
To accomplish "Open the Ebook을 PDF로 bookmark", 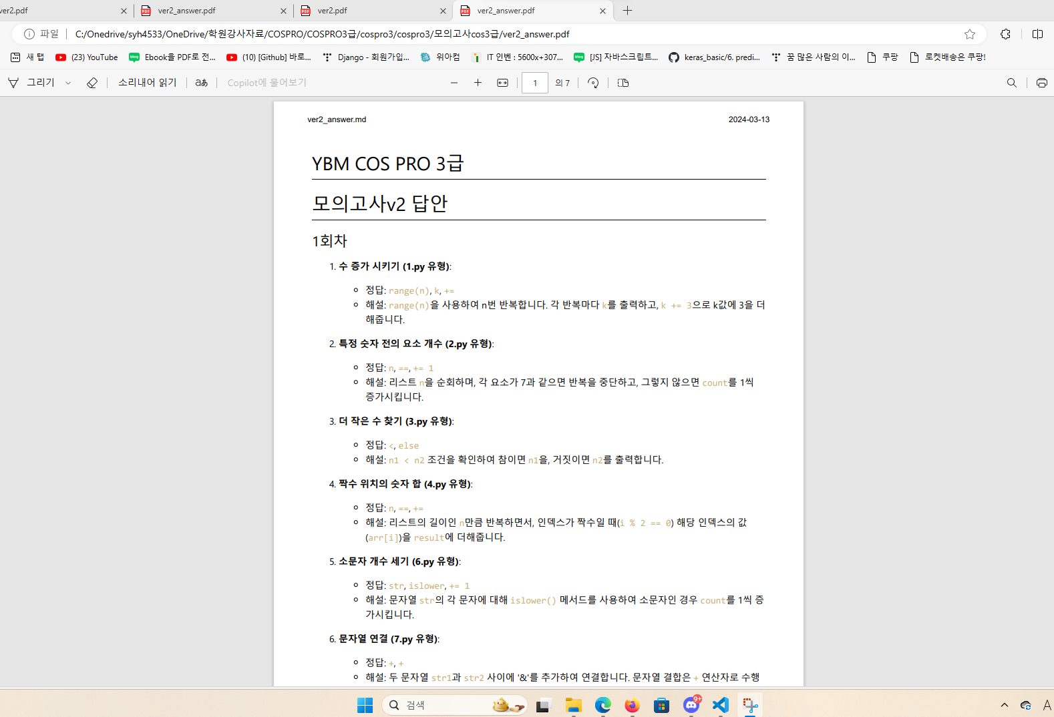I will pos(172,57).
